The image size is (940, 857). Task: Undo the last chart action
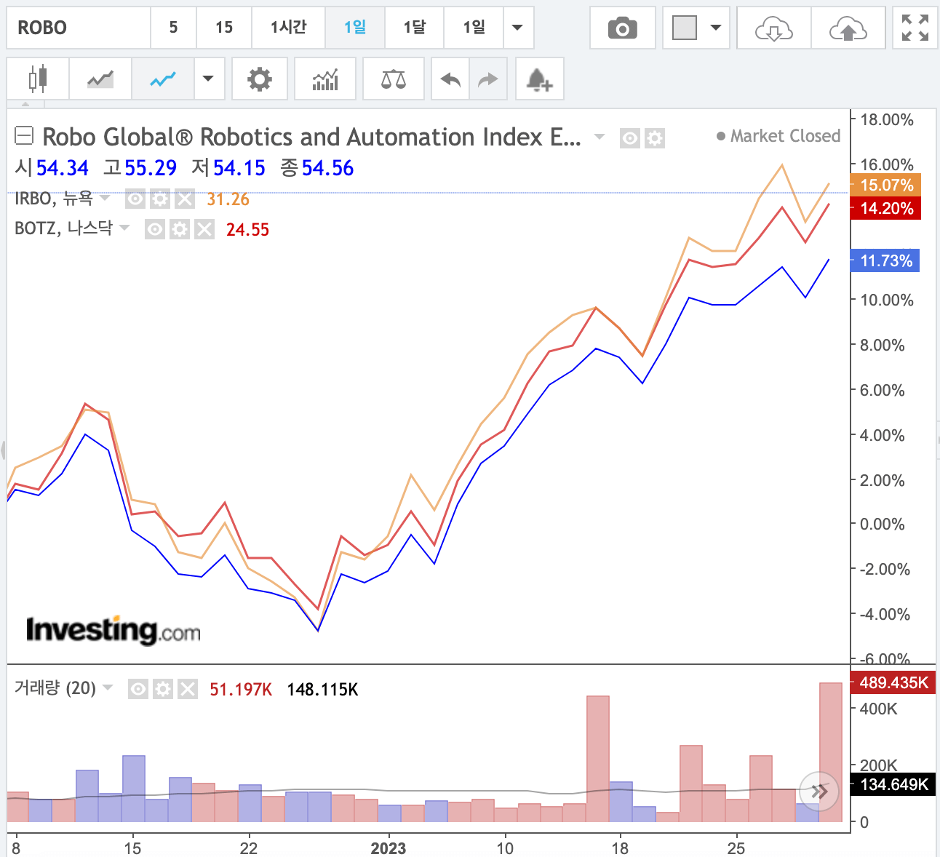click(450, 79)
